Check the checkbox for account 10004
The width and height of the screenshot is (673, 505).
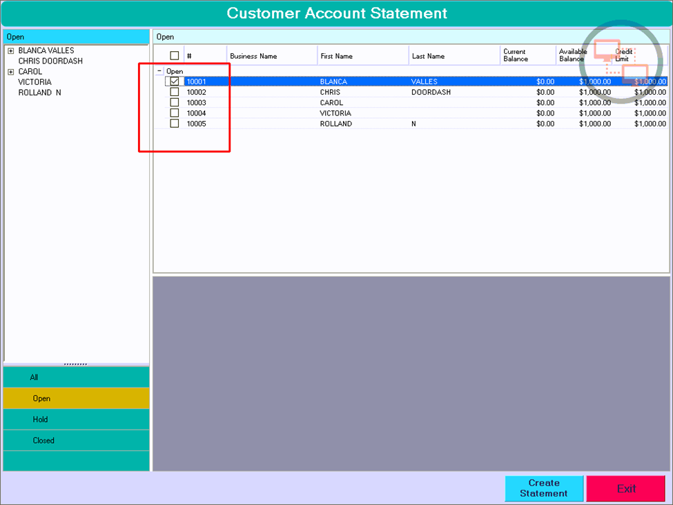coord(174,113)
